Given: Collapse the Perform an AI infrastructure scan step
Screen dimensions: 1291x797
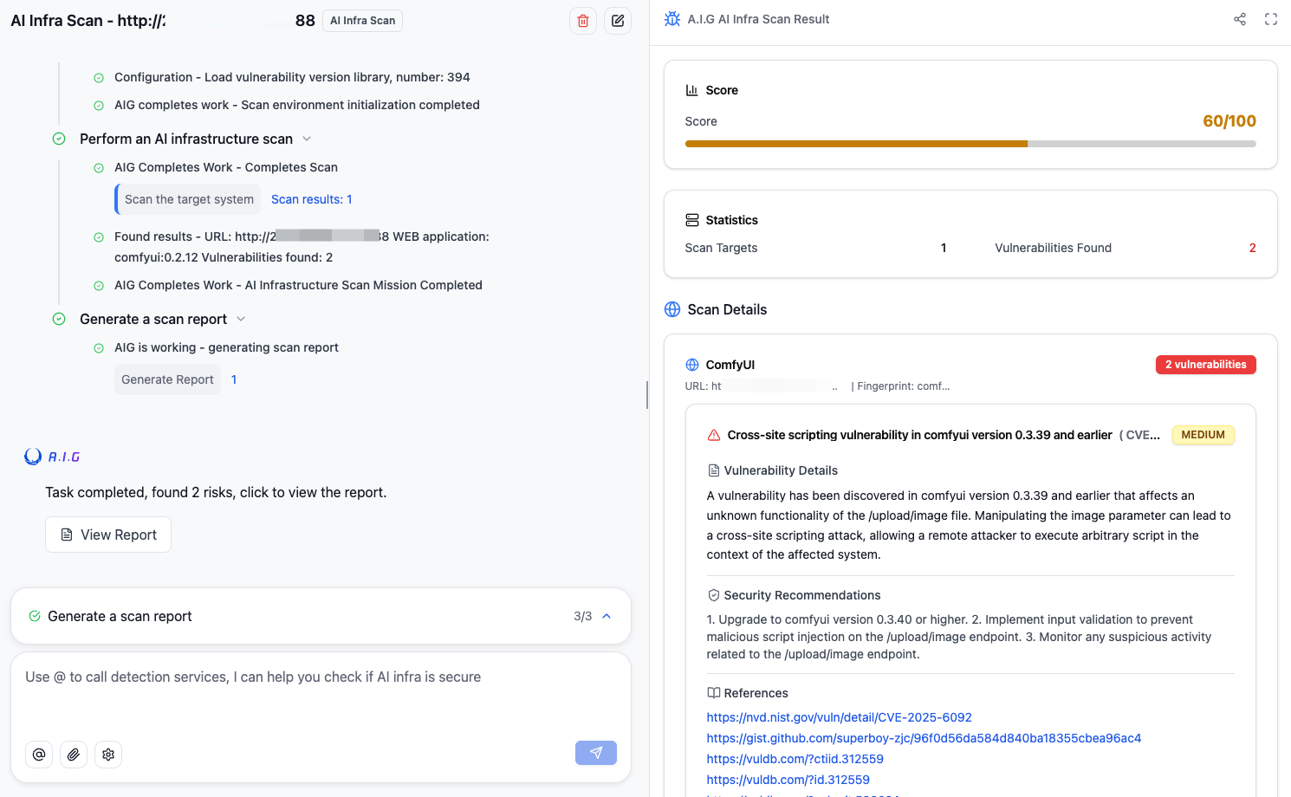Looking at the screenshot, I should (x=306, y=139).
